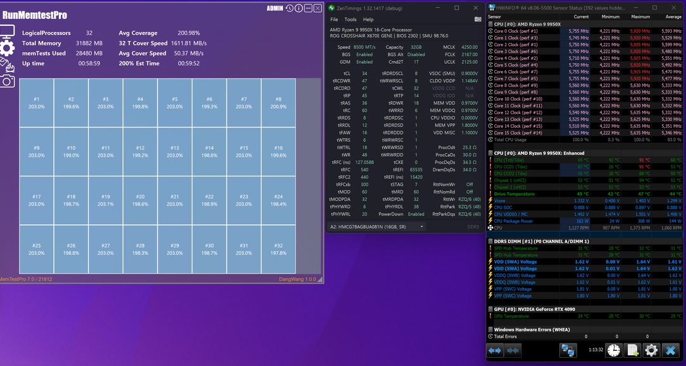686x366 pixels.
Task: Click the Up time 00:58:59 value
Action: coord(89,63)
